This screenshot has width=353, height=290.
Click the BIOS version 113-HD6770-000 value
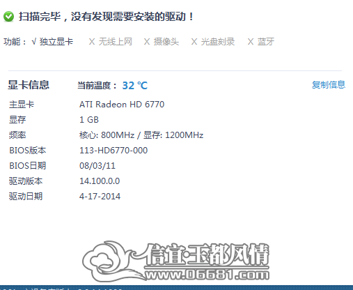(x=113, y=151)
